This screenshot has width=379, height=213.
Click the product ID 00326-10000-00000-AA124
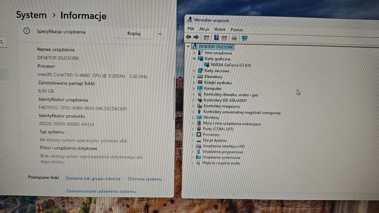67,124
